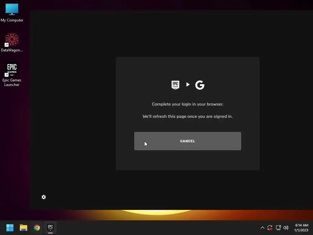
Task: Click 'We'll refresh this page' message
Action: click(187, 116)
